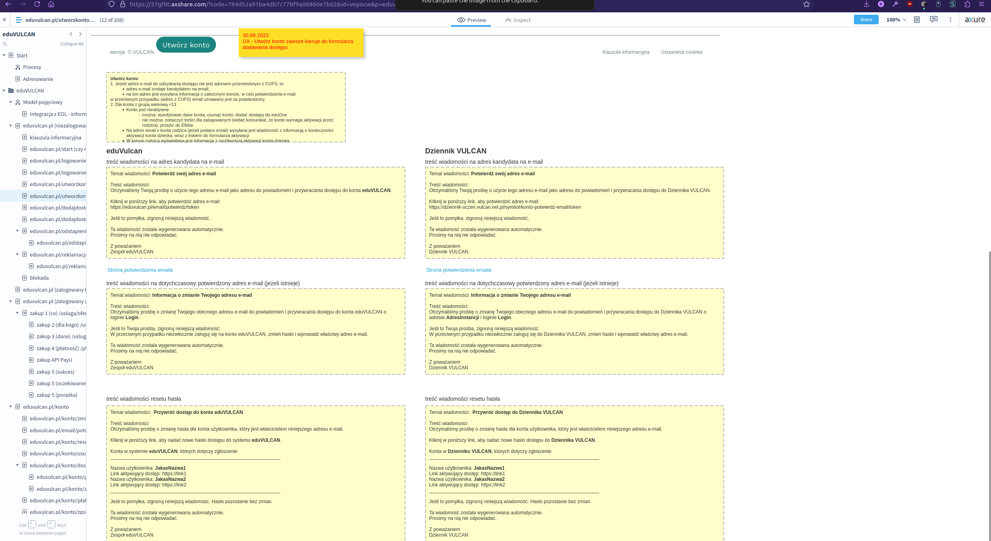
Task: Collapse the Model pojęciowy tree node
Action: [11, 102]
